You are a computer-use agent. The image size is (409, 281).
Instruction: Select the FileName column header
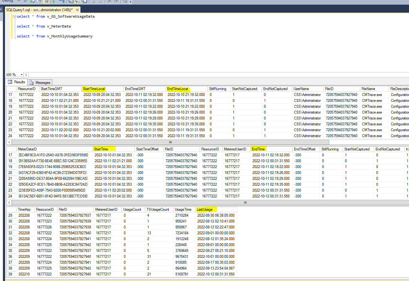point(375,89)
